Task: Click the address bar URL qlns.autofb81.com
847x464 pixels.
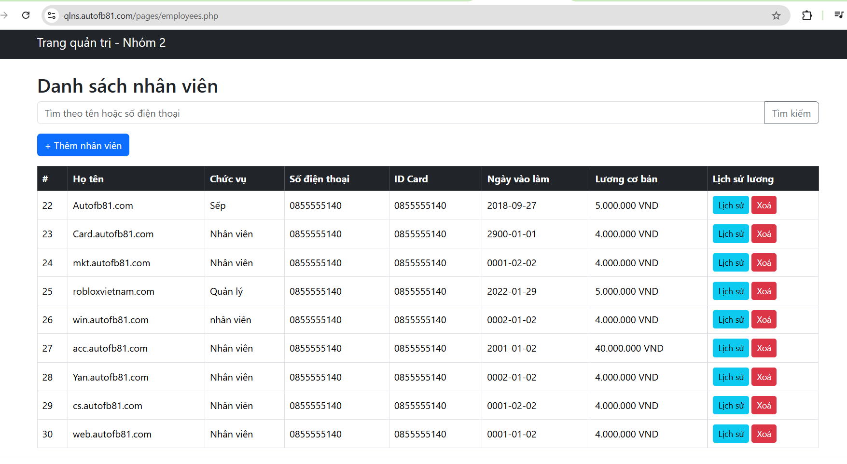Action: (141, 16)
